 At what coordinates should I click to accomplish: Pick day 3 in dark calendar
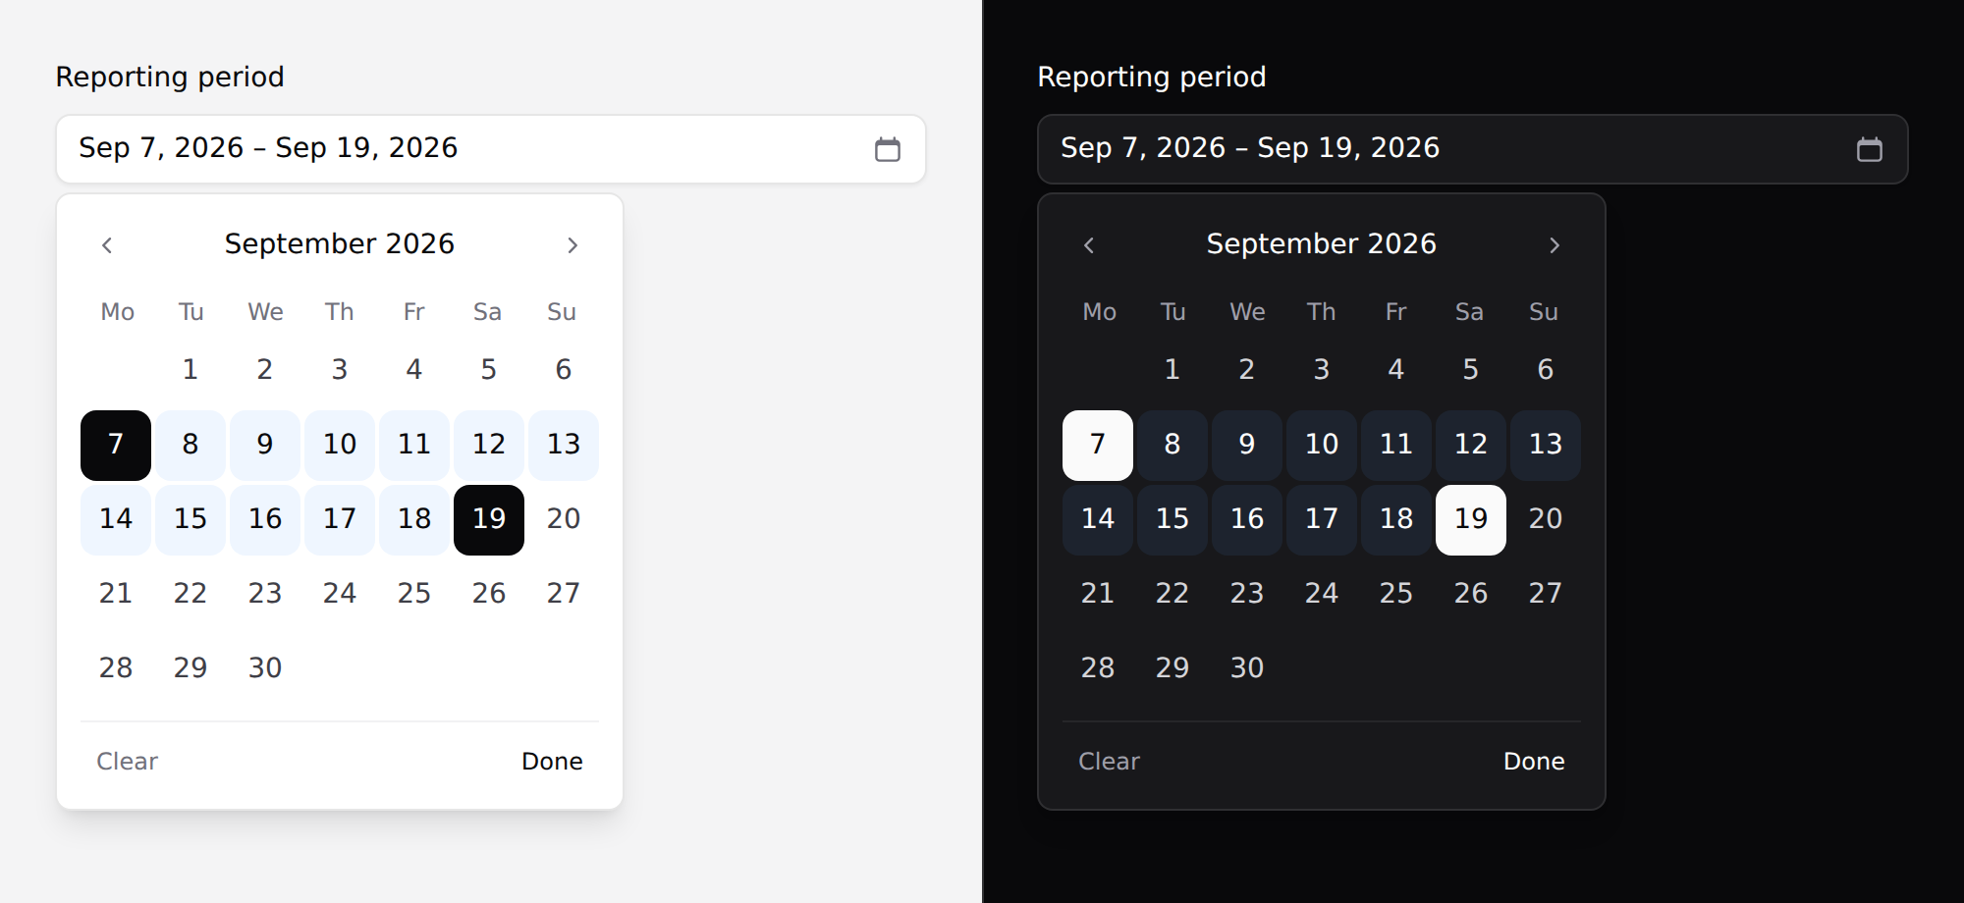pos(1322,371)
